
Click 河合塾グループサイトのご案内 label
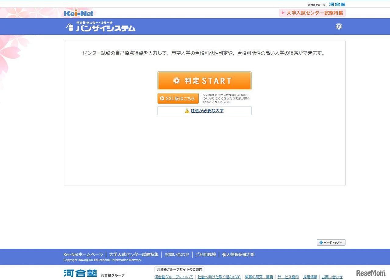click(x=179, y=269)
